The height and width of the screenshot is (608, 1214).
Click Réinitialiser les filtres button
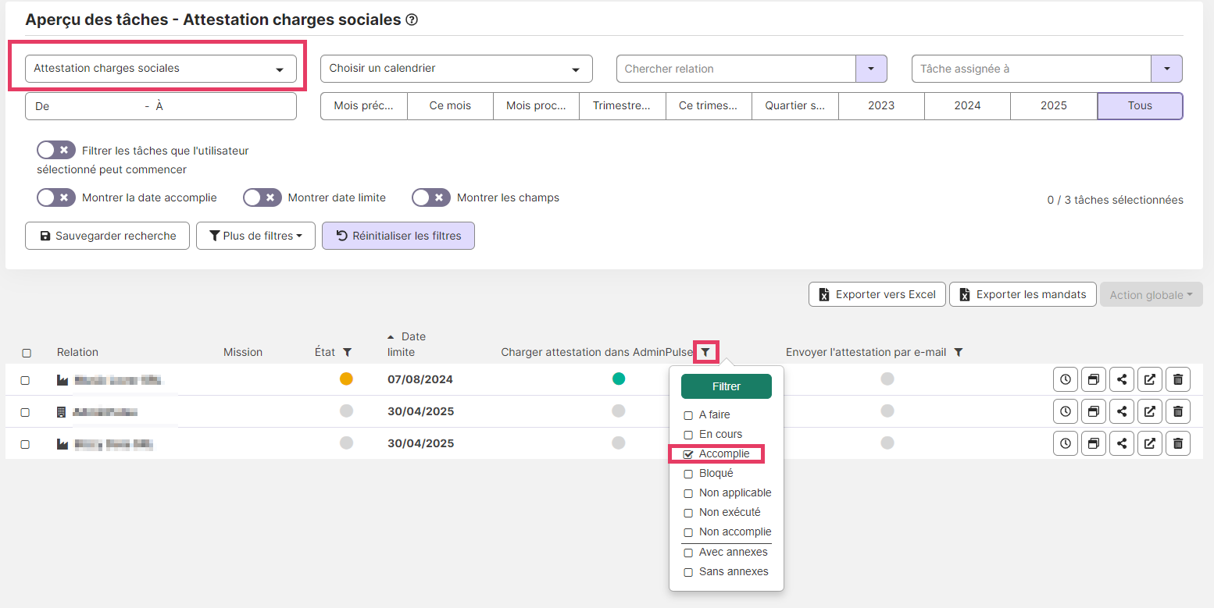pyautogui.click(x=398, y=236)
